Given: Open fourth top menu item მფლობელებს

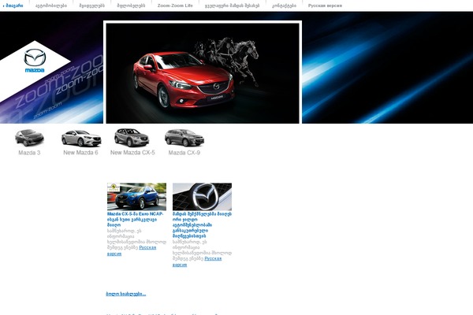Looking at the screenshot, I should click(131, 6).
